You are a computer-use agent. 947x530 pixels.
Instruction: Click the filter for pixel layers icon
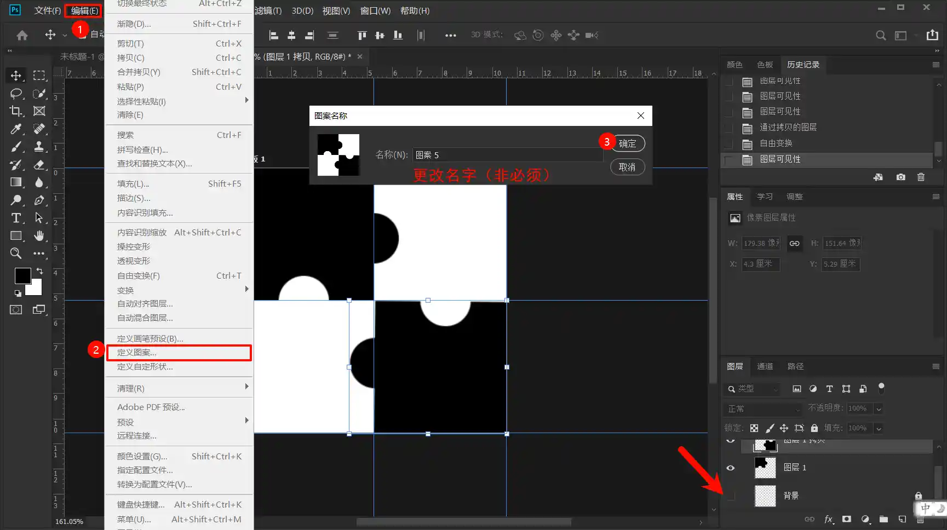point(797,389)
